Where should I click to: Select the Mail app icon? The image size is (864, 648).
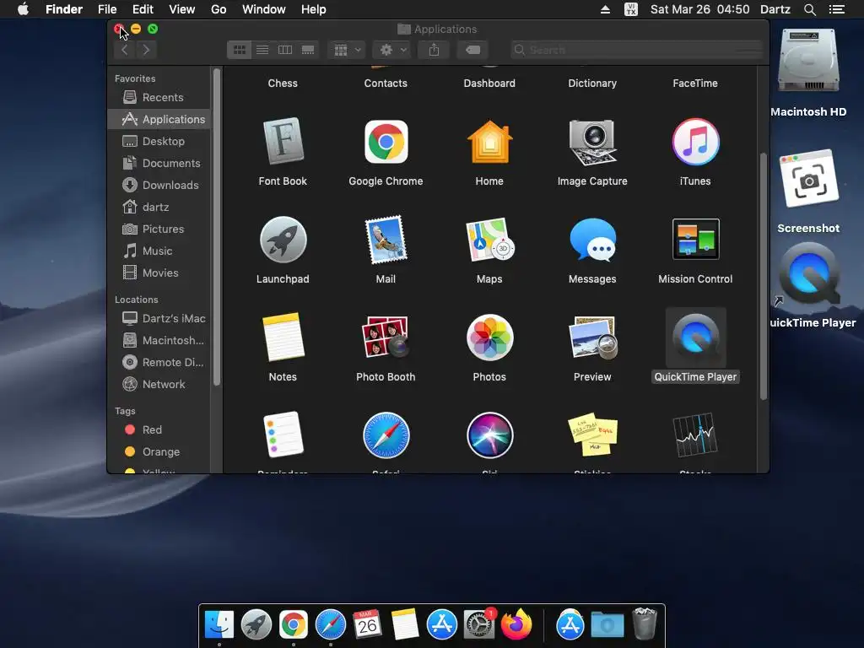coord(386,240)
